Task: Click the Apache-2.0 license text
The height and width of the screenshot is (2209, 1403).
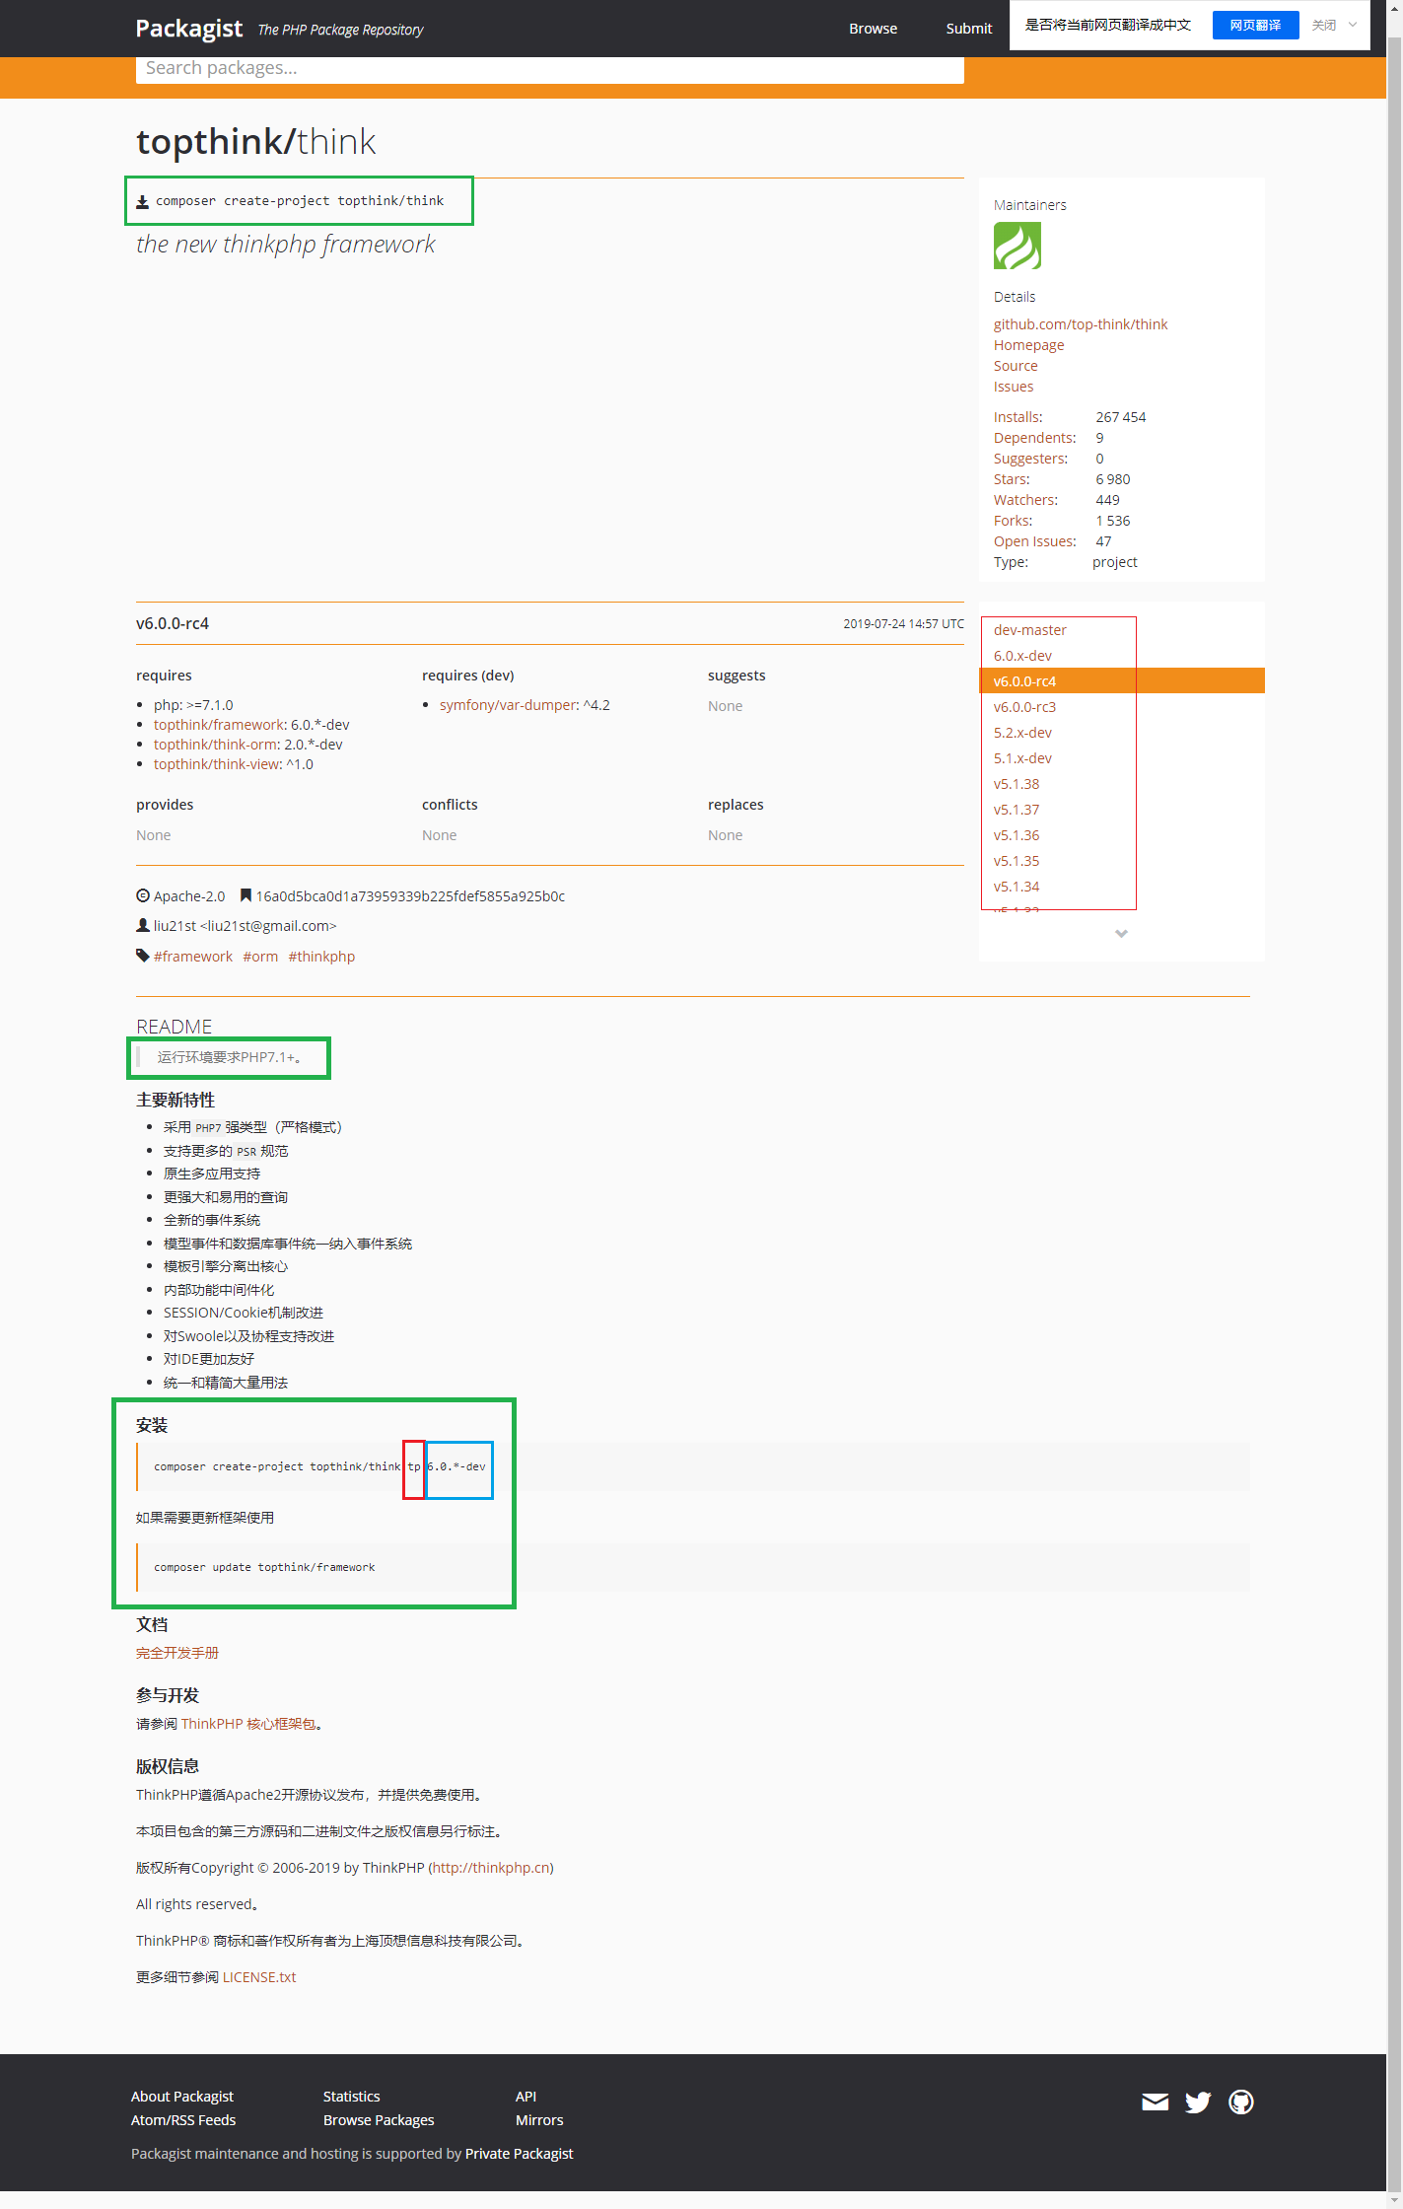Action: tap(189, 896)
